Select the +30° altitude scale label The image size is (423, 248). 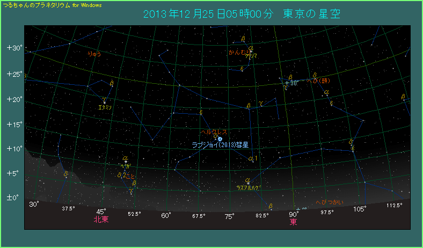[13, 48]
